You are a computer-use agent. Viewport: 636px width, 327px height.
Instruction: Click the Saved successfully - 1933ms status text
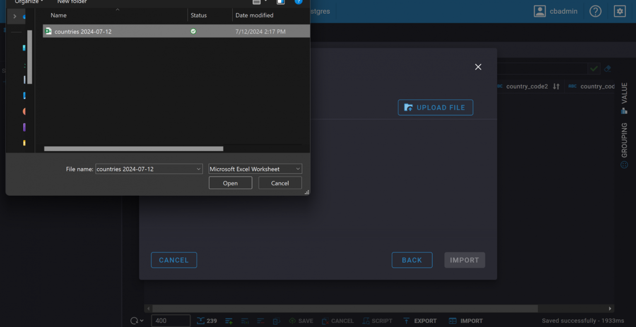pos(583,321)
